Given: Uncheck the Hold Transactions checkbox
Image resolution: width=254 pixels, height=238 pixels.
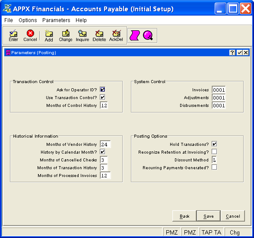Looking at the screenshot, I should (214, 144).
